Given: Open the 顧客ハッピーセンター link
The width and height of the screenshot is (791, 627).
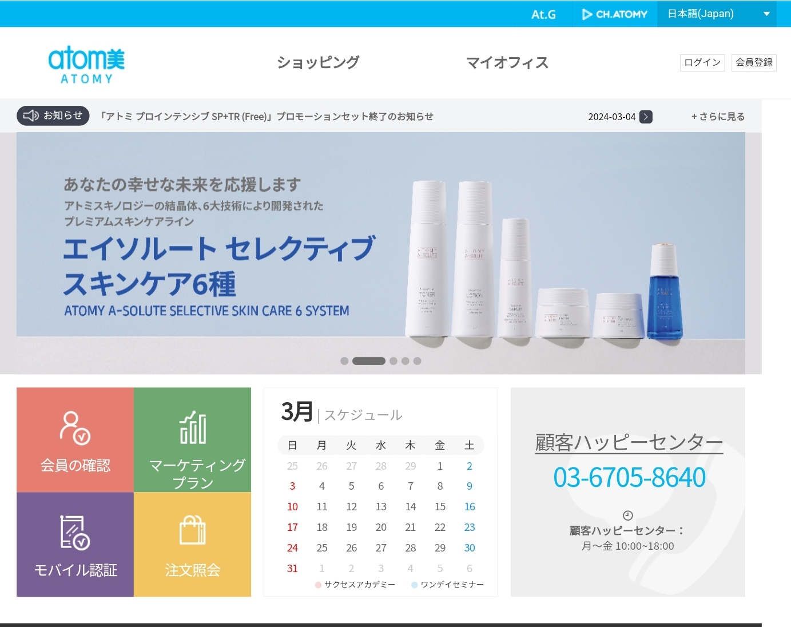Looking at the screenshot, I should click(629, 443).
